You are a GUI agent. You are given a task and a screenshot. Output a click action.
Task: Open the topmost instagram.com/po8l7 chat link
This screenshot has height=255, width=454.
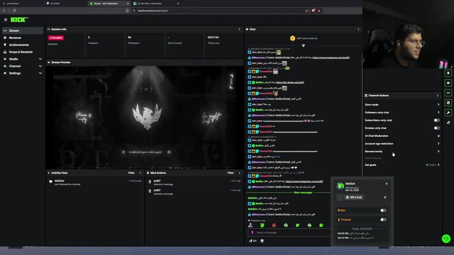[331, 58]
